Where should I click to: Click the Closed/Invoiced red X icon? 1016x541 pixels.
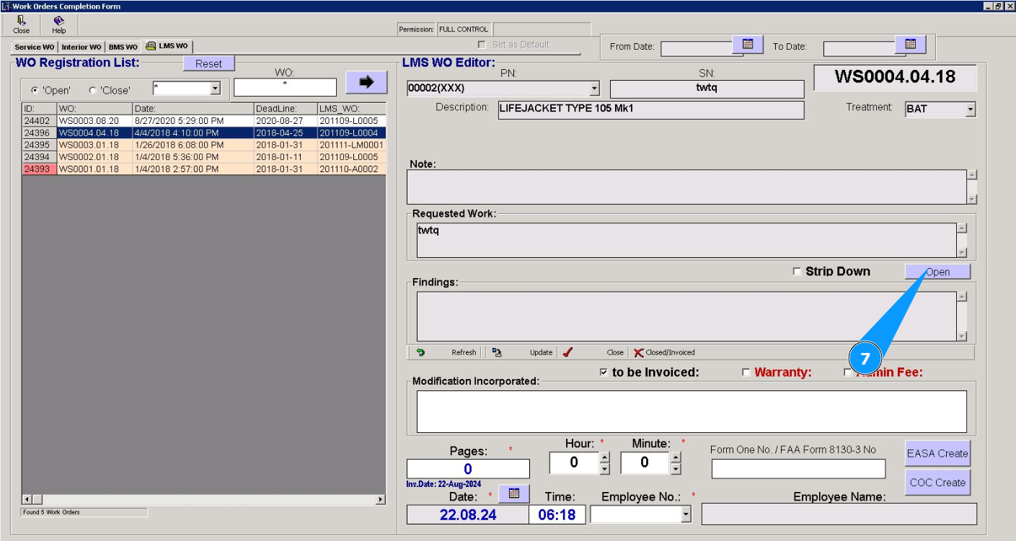point(638,352)
